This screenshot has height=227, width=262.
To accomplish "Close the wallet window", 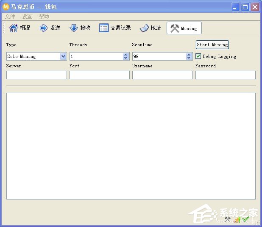I will tap(255, 7).
